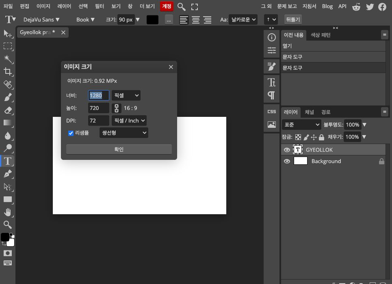Image resolution: width=392 pixels, height=284 pixels.
Task: Click the DPI input field
Action: coord(98,120)
